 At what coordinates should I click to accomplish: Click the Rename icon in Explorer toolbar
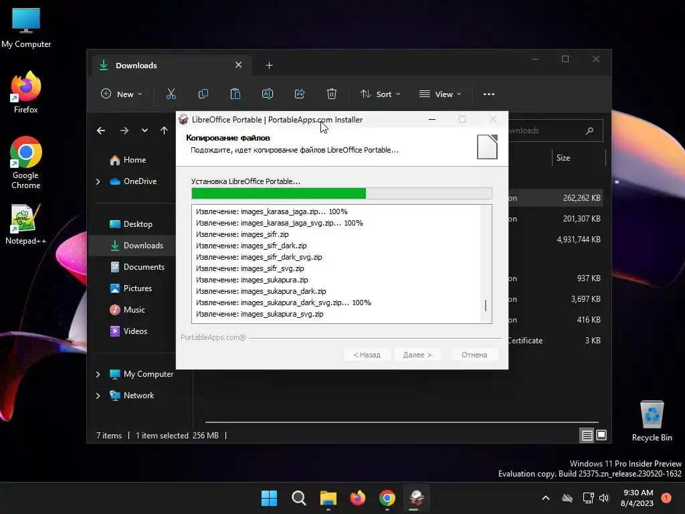268,94
